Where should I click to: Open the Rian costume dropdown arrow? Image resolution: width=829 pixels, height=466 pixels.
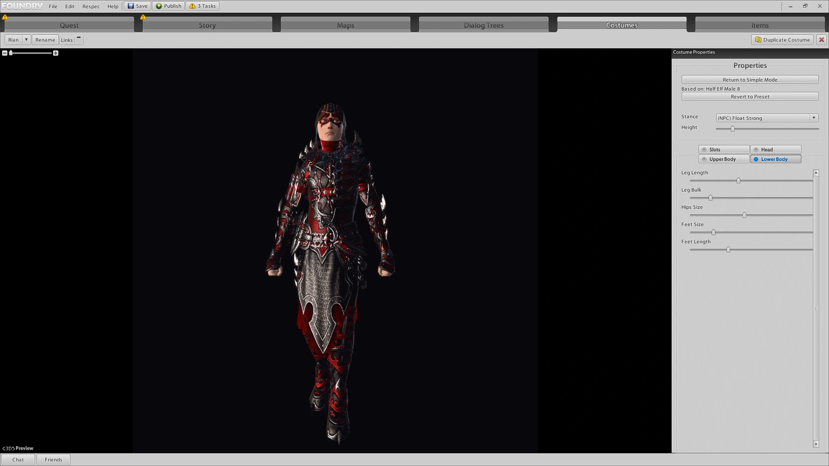[26, 40]
